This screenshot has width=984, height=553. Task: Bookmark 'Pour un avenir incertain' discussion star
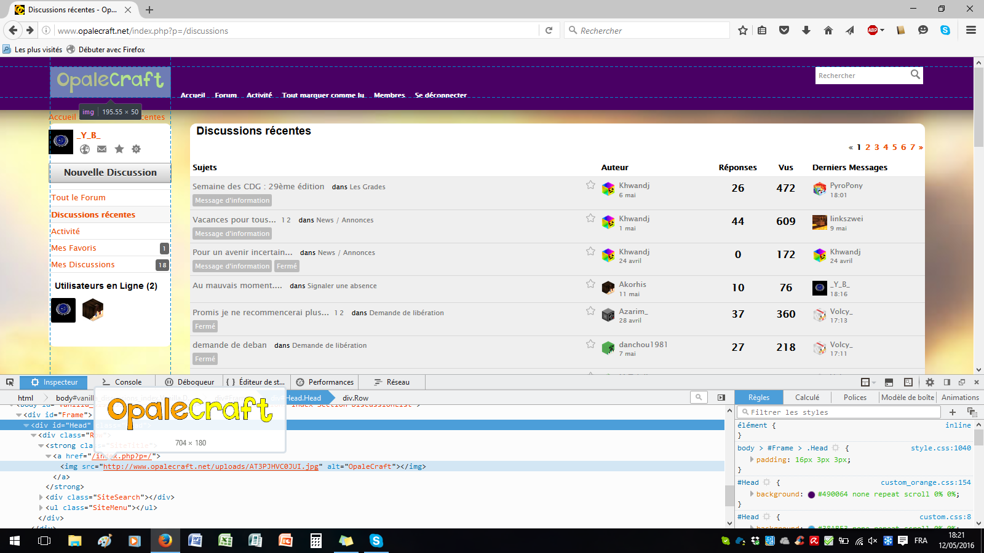590,251
